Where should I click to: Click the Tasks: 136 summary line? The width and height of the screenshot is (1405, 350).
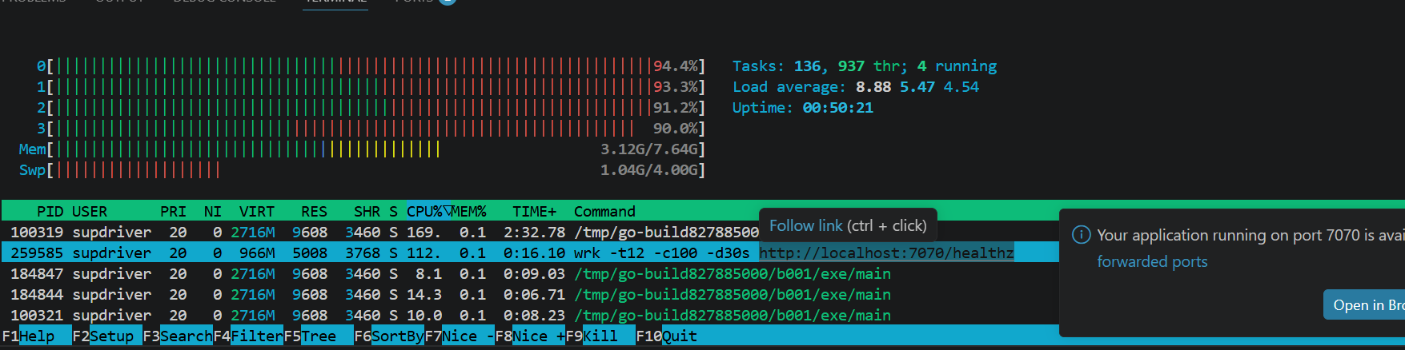[865, 66]
